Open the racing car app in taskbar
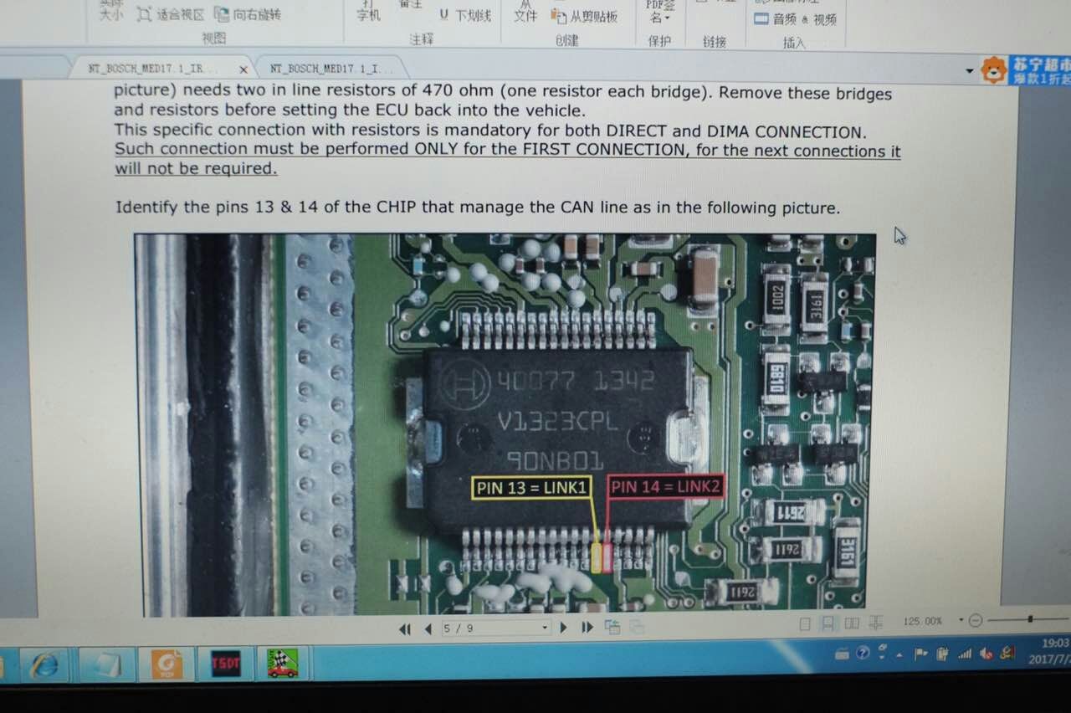Screen dimensions: 1071x713 (x=283, y=664)
